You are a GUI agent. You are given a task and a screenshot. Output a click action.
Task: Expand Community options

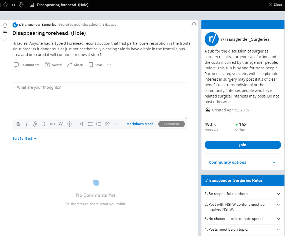[x=243, y=162]
